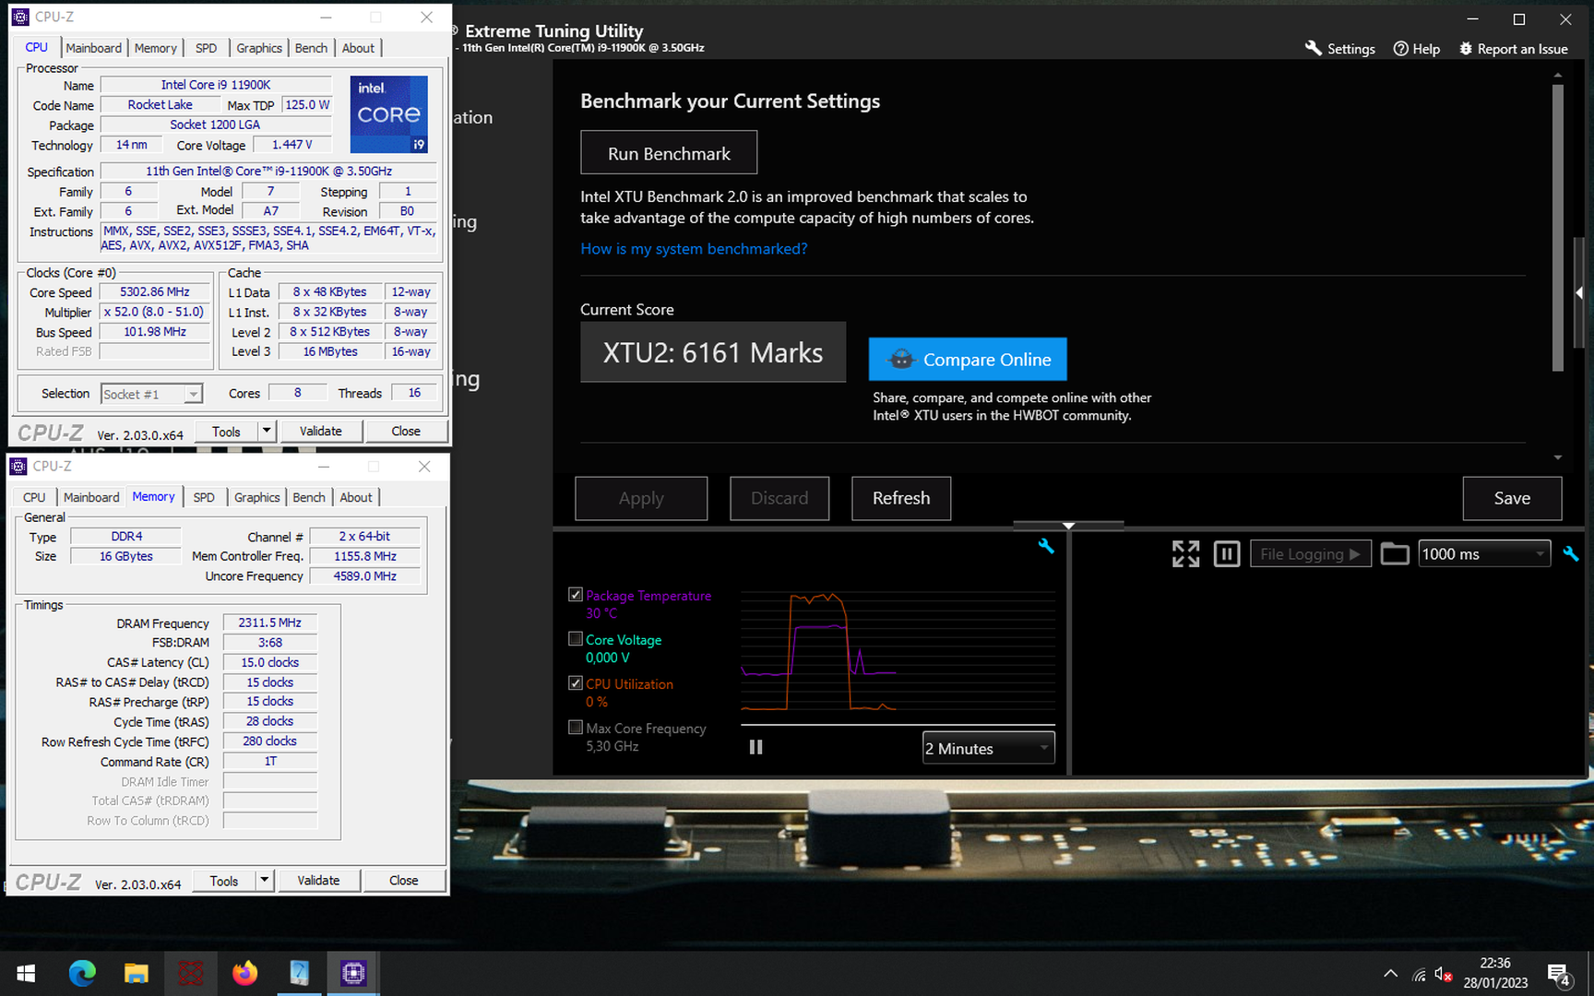The height and width of the screenshot is (996, 1594).
Task: Enable Max Core Frequency monitor checkbox
Action: (x=576, y=727)
